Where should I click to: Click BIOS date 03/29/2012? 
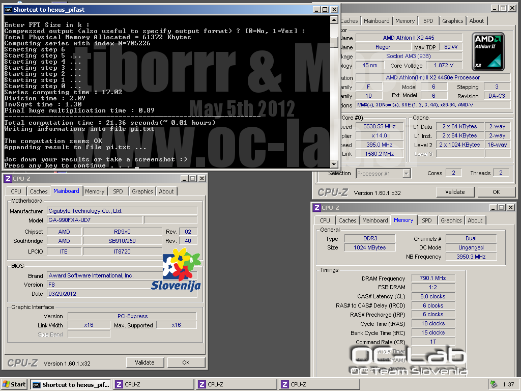click(x=122, y=294)
